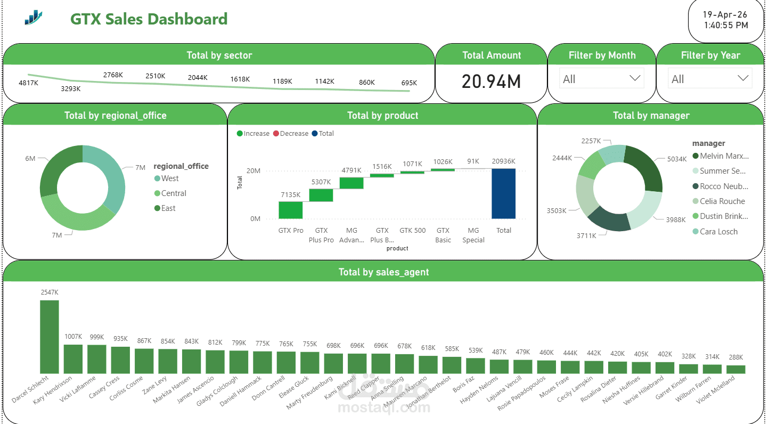Click the GTK 500 axis label
Image resolution: width=769 pixels, height=424 pixels.
pyautogui.click(x=413, y=231)
